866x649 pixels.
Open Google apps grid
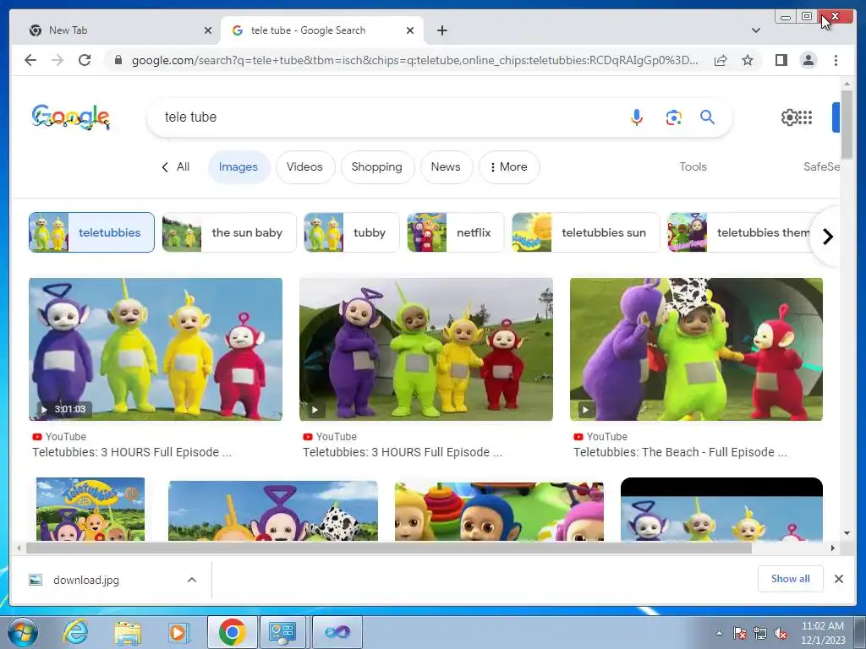click(806, 117)
